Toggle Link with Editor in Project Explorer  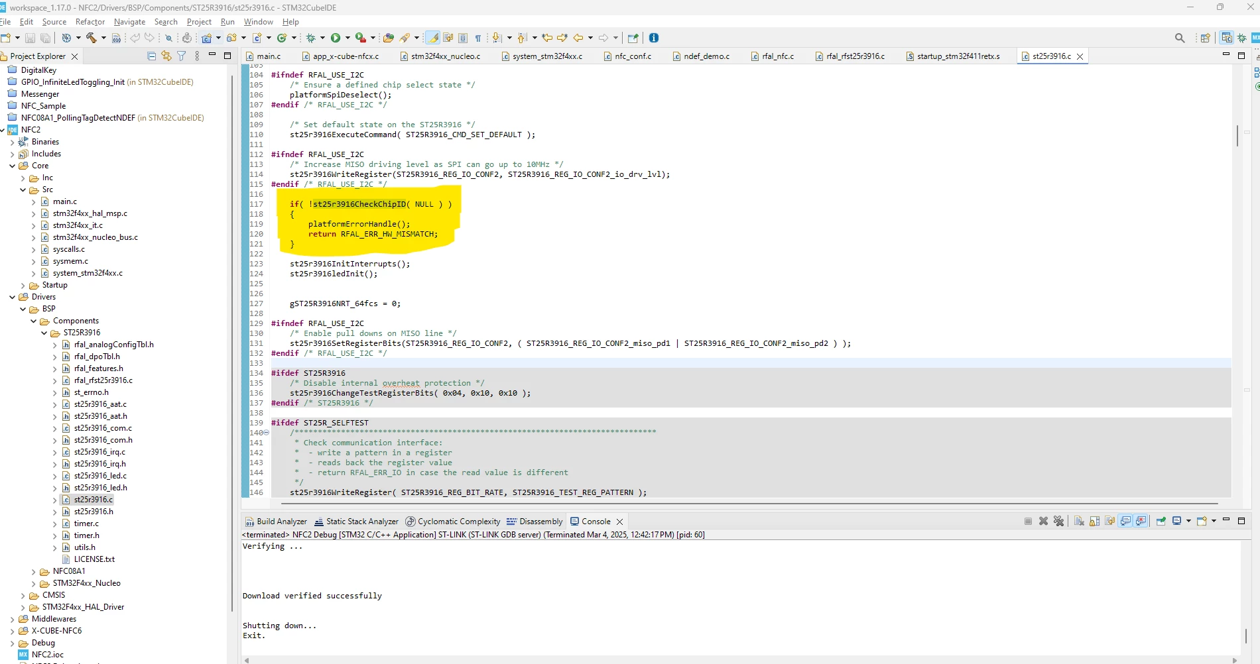coord(166,56)
